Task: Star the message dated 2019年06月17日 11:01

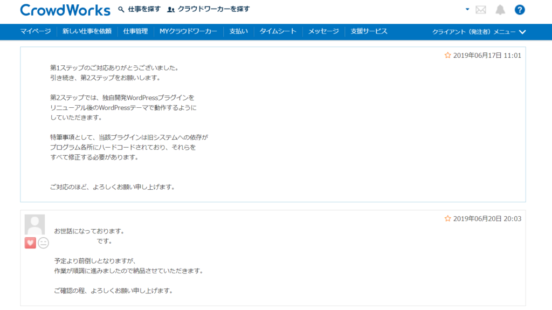Action: pos(447,55)
